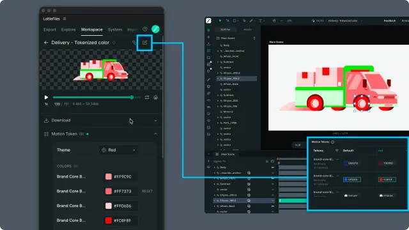Select the Wheel_Back layer in outline tree
This screenshot has height=230, width=409.
[x=231, y=84]
